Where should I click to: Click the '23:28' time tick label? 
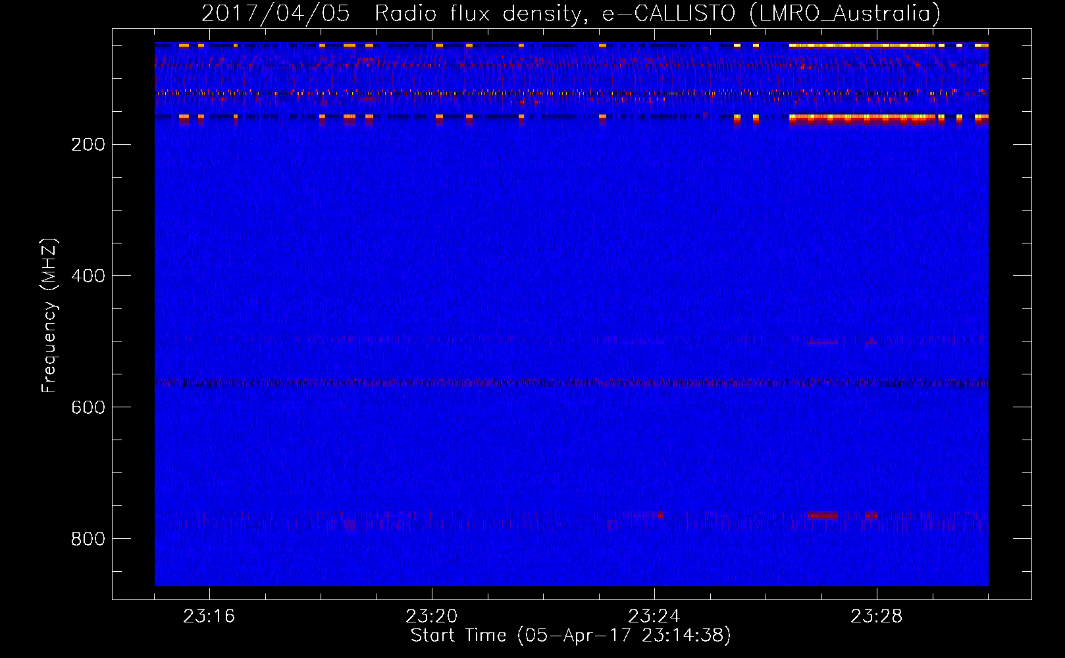click(x=877, y=617)
